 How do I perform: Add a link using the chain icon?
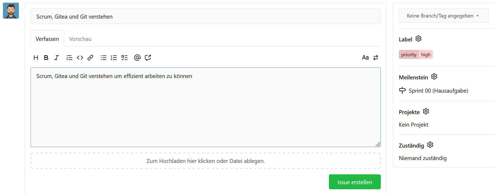90,58
